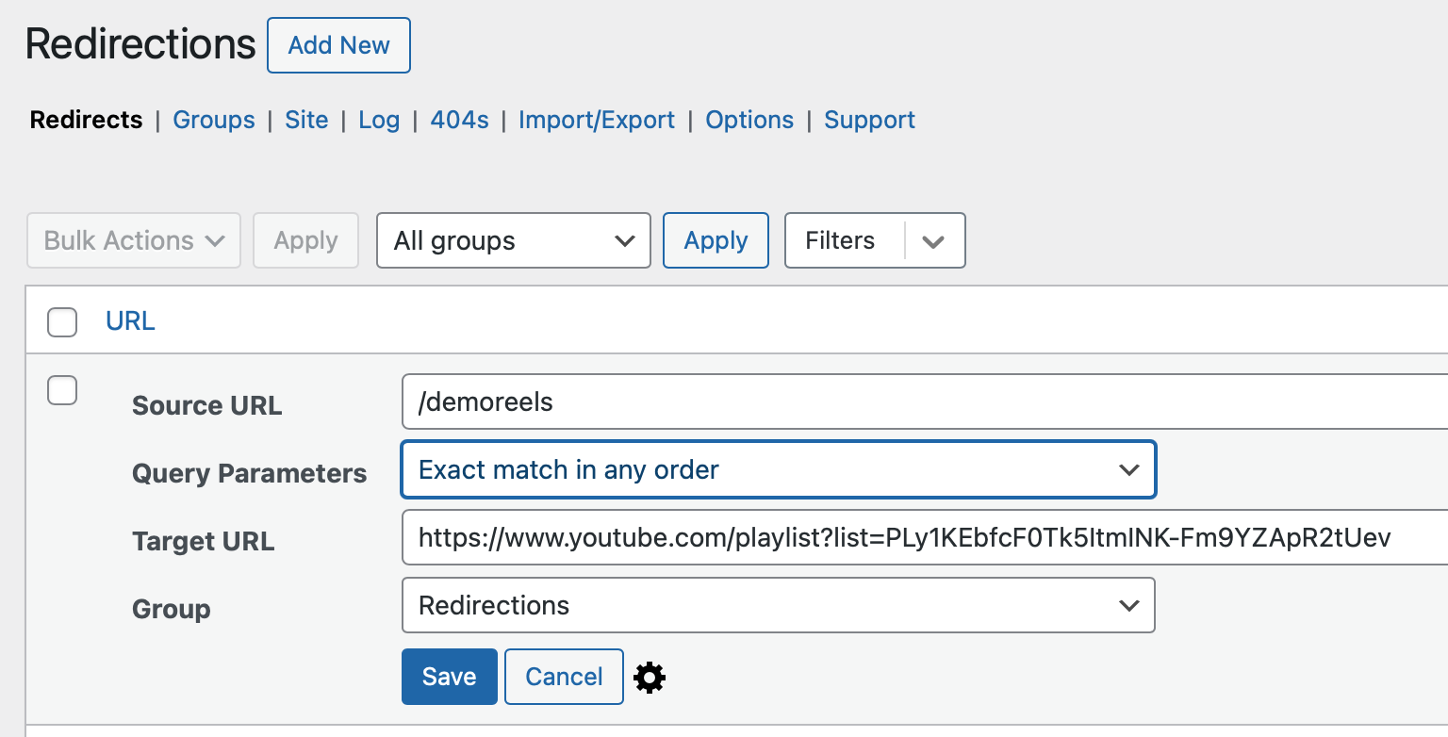Navigate to the Options tab
The width and height of the screenshot is (1448, 737).
pyautogui.click(x=749, y=120)
